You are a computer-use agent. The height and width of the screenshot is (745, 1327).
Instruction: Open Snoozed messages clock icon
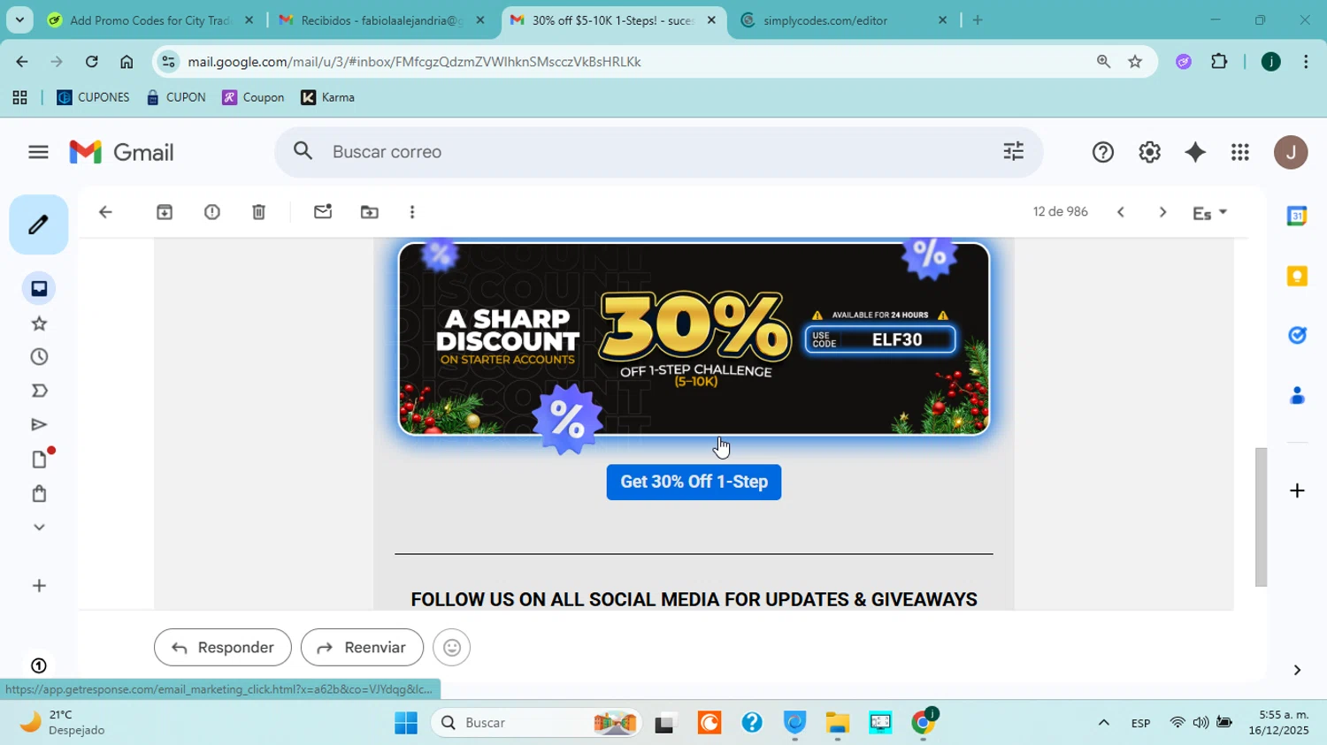tap(39, 357)
